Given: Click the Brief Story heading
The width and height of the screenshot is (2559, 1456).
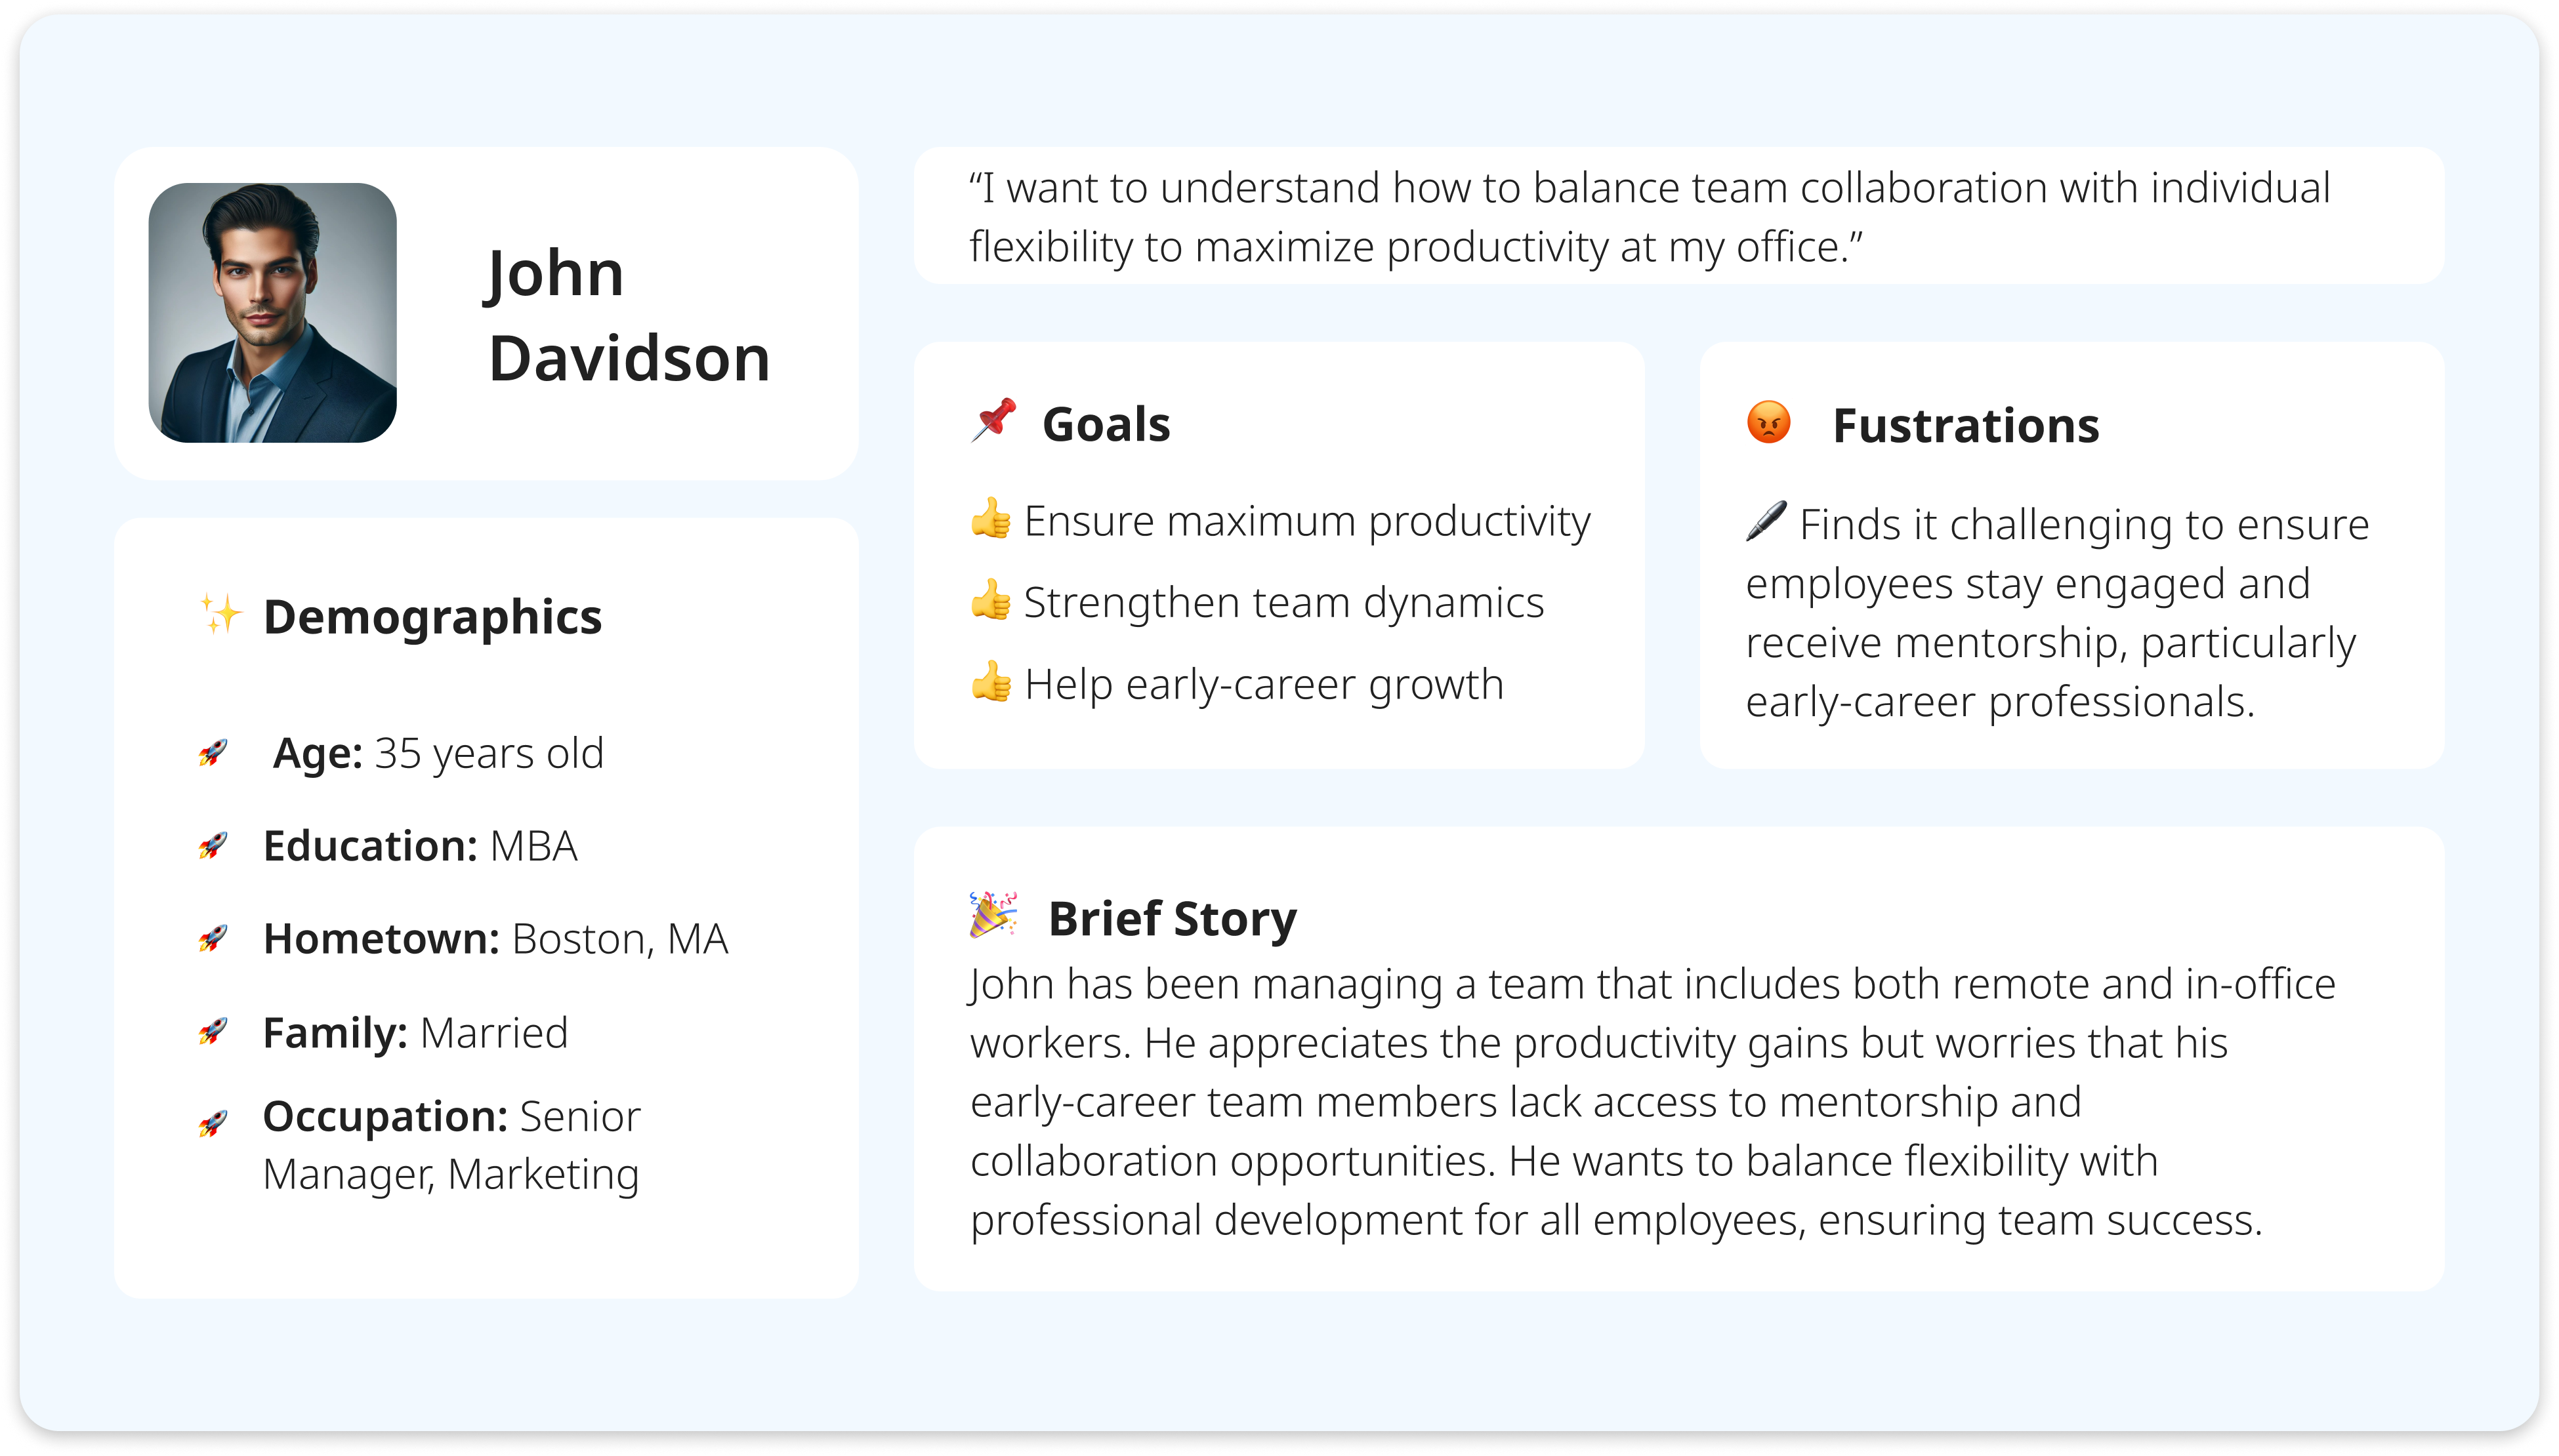Looking at the screenshot, I should tap(1171, 918).
